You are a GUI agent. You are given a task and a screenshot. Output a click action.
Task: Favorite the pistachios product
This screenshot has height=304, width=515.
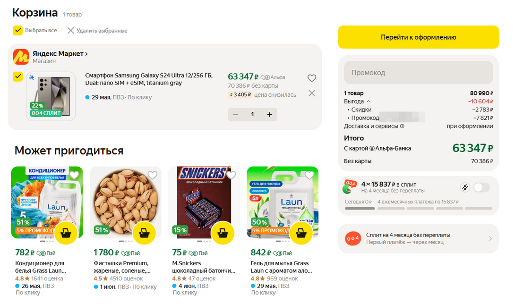click(x=152, y=176)
